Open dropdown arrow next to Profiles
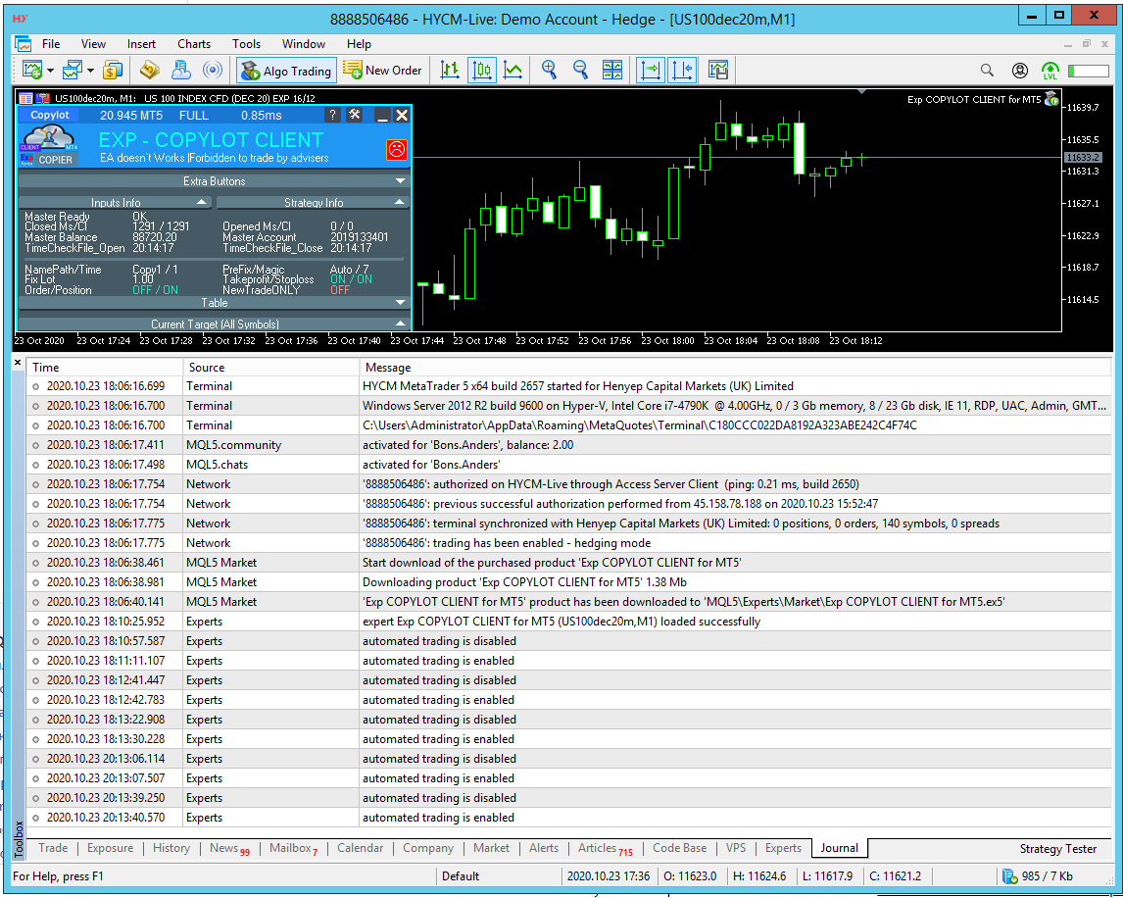The image size is (1123, 898). (x=91, y=71)
